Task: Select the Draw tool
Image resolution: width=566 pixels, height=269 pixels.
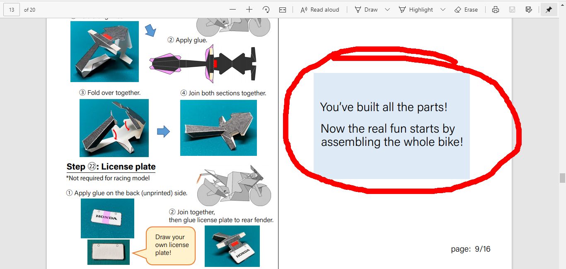Action: point(366,10)
